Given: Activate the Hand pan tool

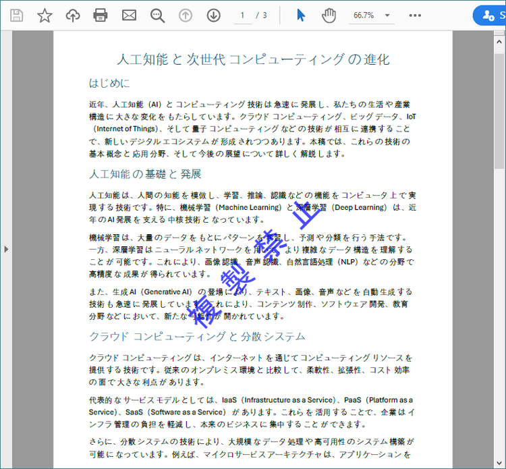Looking at the screenshot, I should [x=329, y=16].
